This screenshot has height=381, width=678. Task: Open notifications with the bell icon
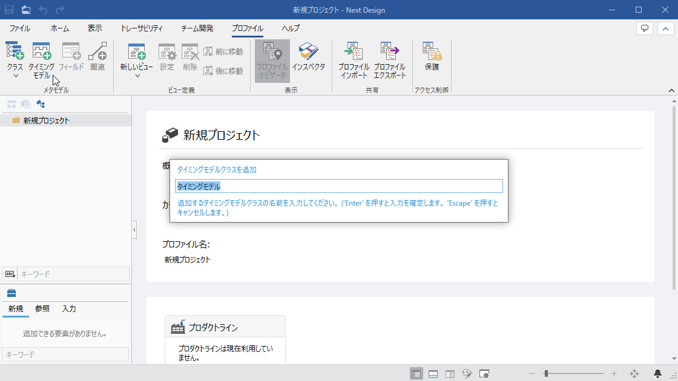coord(657,374)
